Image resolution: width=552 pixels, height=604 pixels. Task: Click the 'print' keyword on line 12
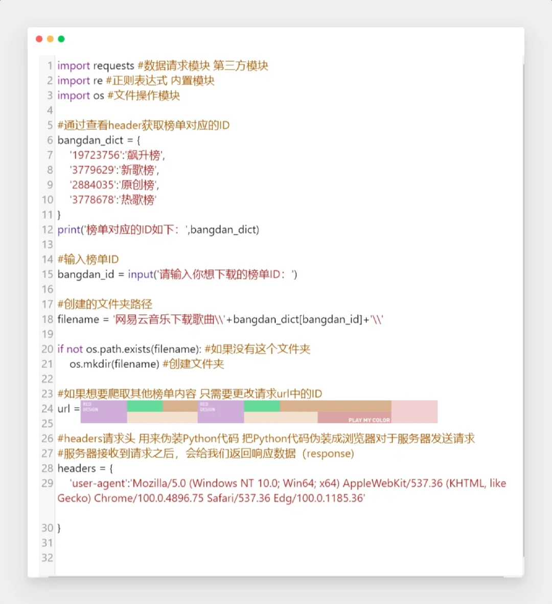tap(68, 229)
